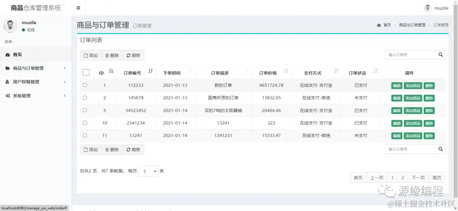Click folder icon beside 商品与订单管理
Image resolution: width=458 pixels, height=211 pixels.
(8, 68)
